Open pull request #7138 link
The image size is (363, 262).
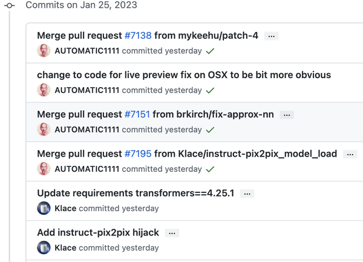tap(138, 36)
